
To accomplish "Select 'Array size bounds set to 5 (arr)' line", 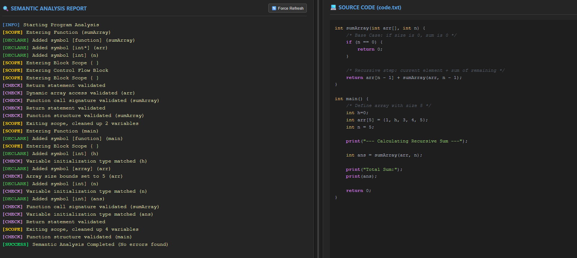I will point(63,176).
